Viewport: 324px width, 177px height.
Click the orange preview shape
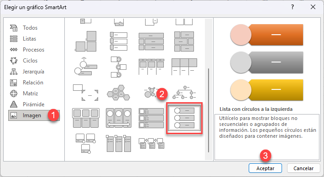(267, 35)
